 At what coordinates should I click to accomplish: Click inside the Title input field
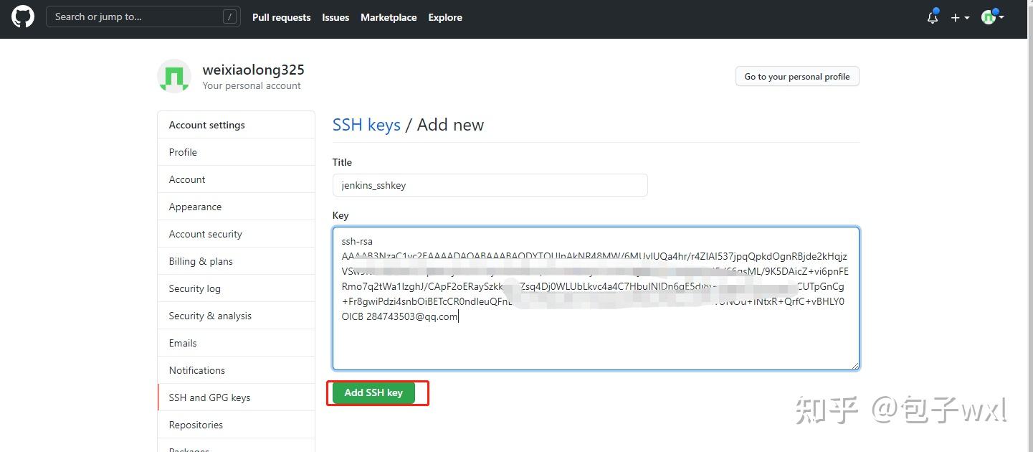click(x=490, y=184)
